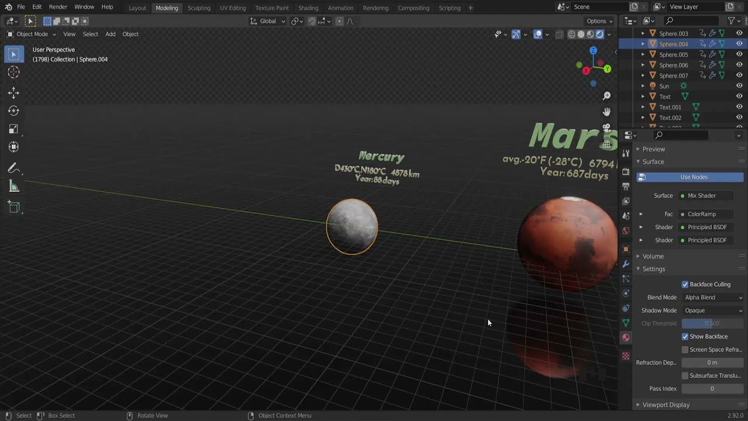Uncheck Show Backface
The height and width of the screenshot is (421, 748).
(685, 336)
